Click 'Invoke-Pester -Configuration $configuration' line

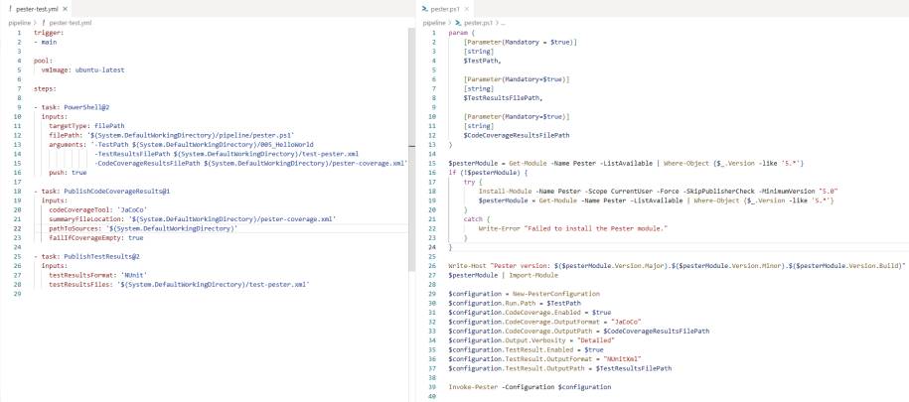[530, 387]
